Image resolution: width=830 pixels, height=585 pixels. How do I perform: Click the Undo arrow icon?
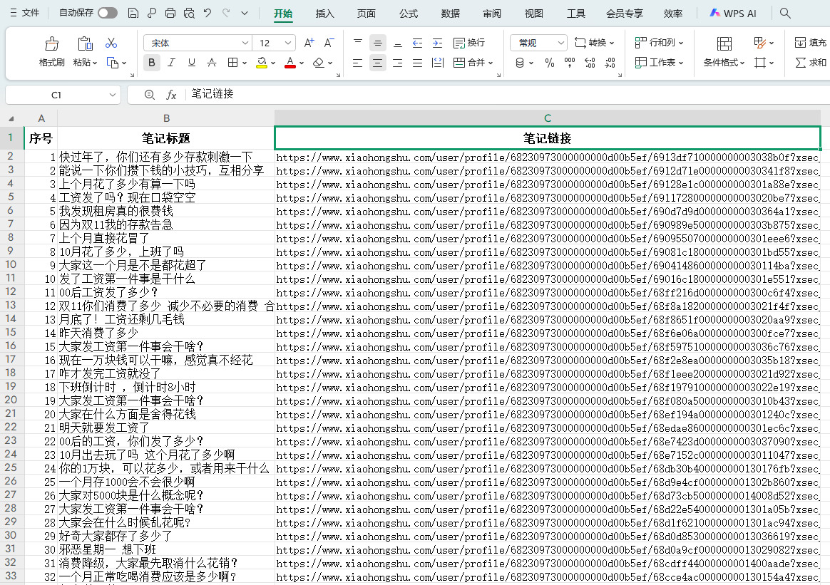tap(207, 13)
